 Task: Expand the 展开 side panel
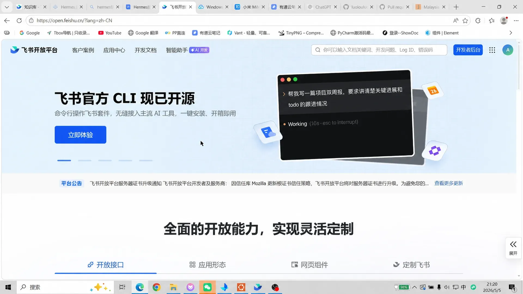513,248
